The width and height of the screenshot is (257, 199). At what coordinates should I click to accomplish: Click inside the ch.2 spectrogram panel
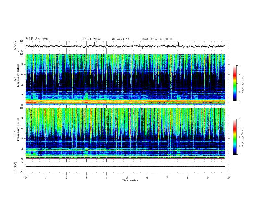tap(125, 133)
